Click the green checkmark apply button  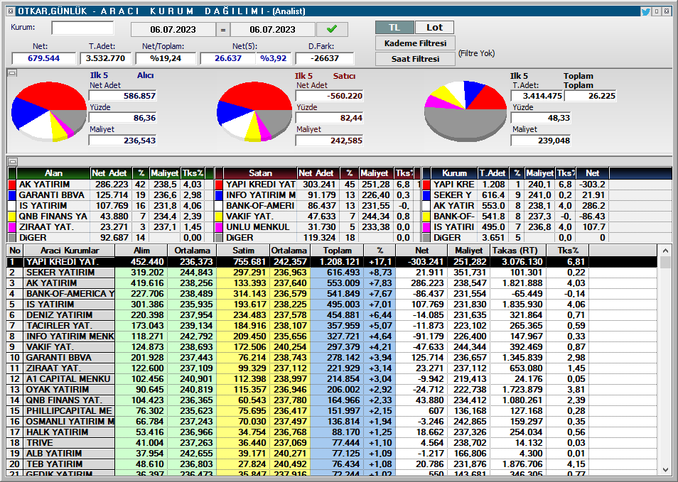332,29
